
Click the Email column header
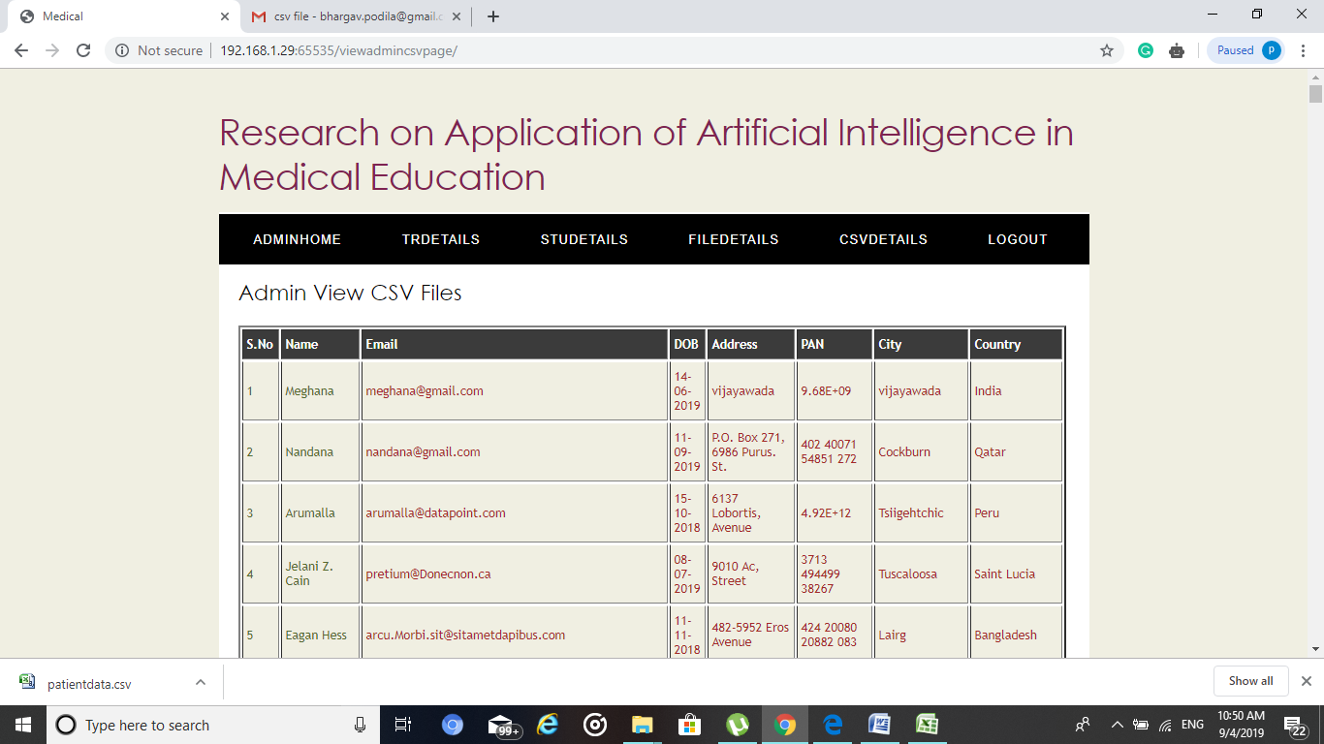click(515, 345)
